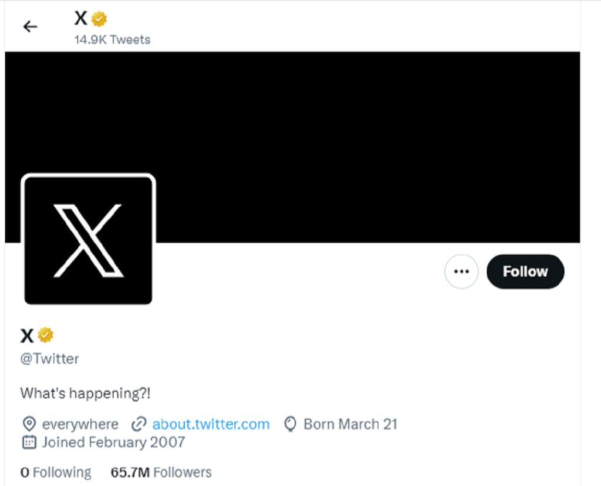
Task: Click the verified badge next to the display name X
Action: pos(45,335)
